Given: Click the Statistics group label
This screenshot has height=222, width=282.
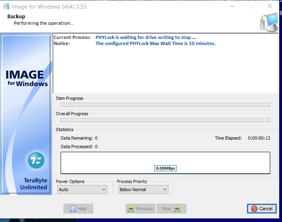Looking at the screenshot, I should pyautogui.click(x=65, y=129).
